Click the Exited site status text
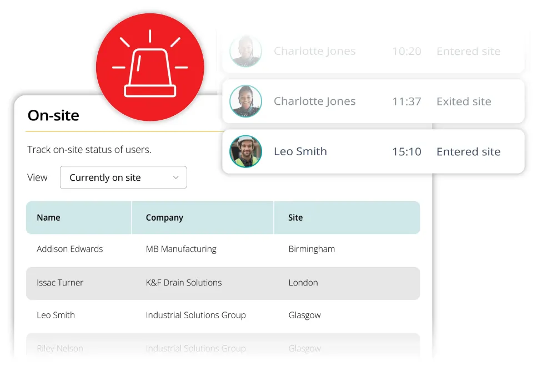This screenshot has height=387, width=542. coord(464,101)
